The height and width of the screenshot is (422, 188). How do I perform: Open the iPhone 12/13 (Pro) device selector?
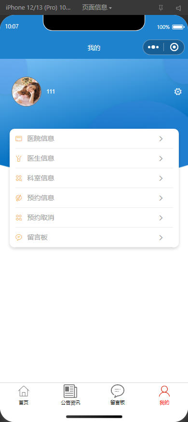coord(38,8)
